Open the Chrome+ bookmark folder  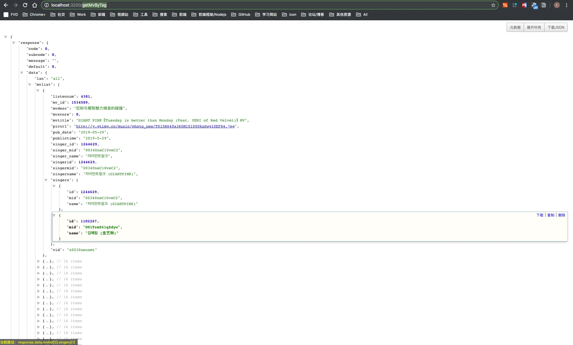(34, 14)
